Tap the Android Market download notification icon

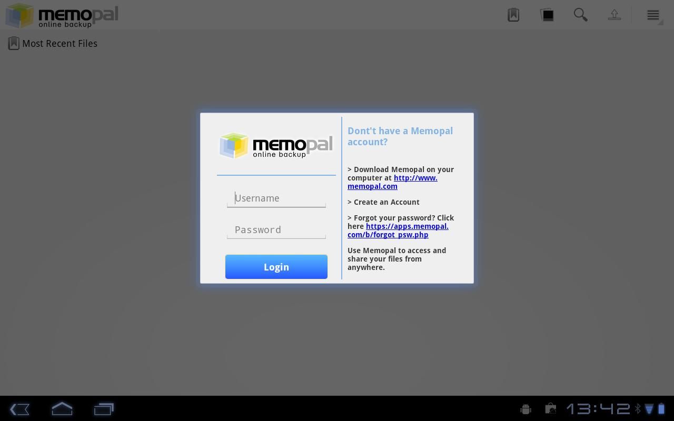pos(550,408)
